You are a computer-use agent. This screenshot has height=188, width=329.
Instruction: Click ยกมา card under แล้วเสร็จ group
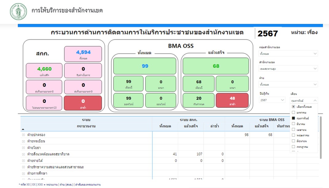[x=232, y=84]
